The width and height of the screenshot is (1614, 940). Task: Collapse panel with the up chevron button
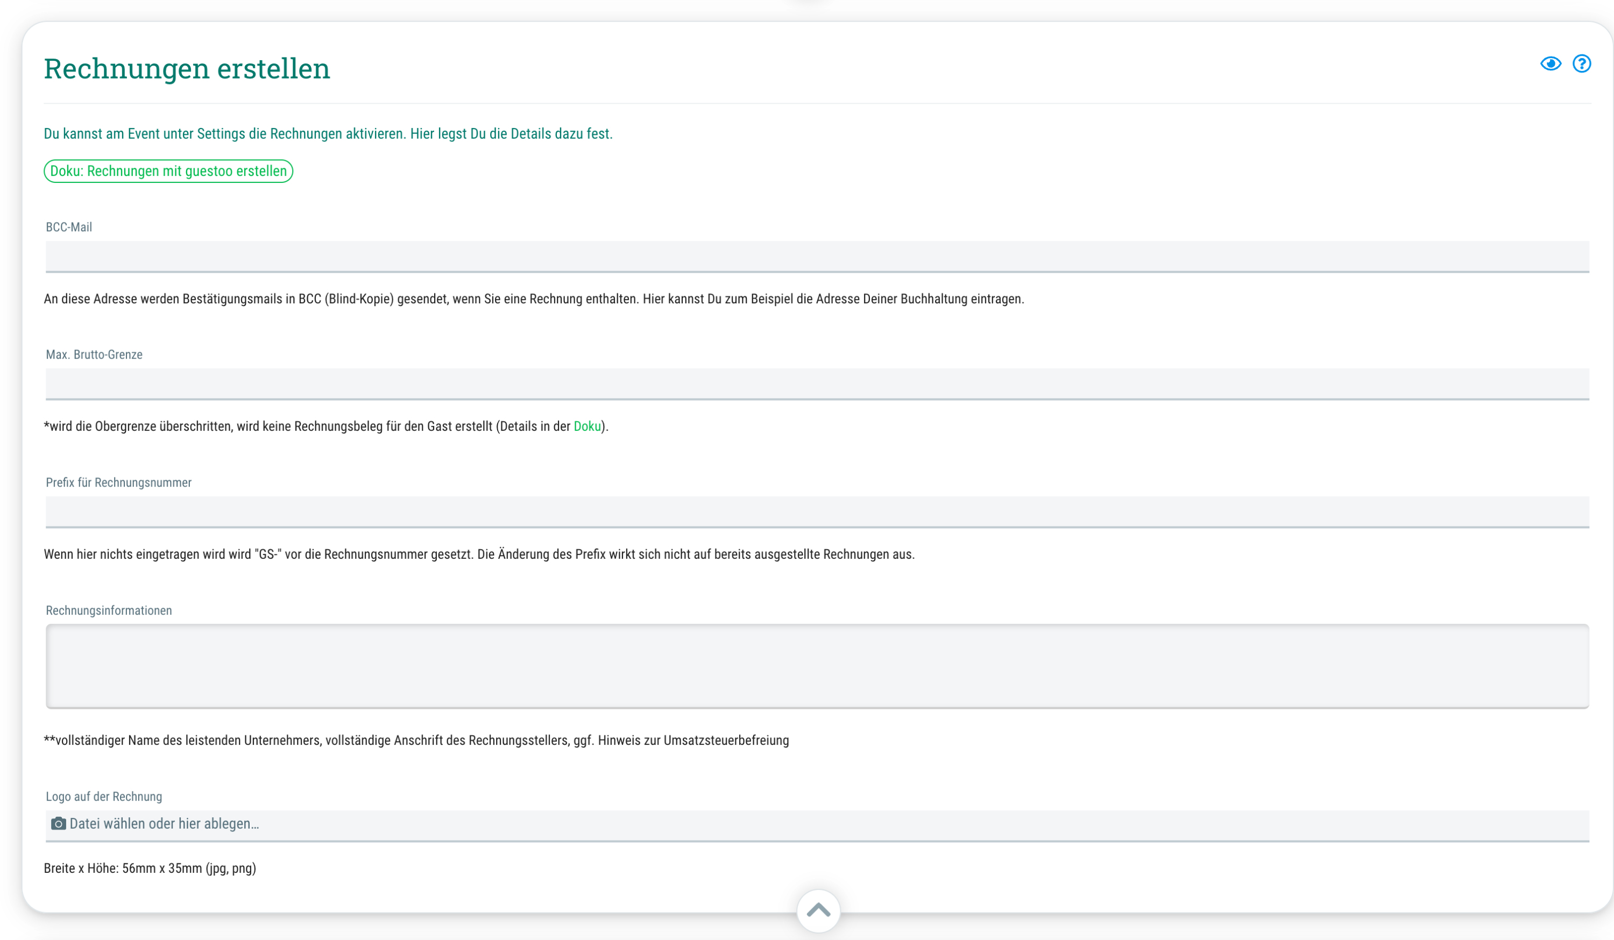(x=818, y=910)
